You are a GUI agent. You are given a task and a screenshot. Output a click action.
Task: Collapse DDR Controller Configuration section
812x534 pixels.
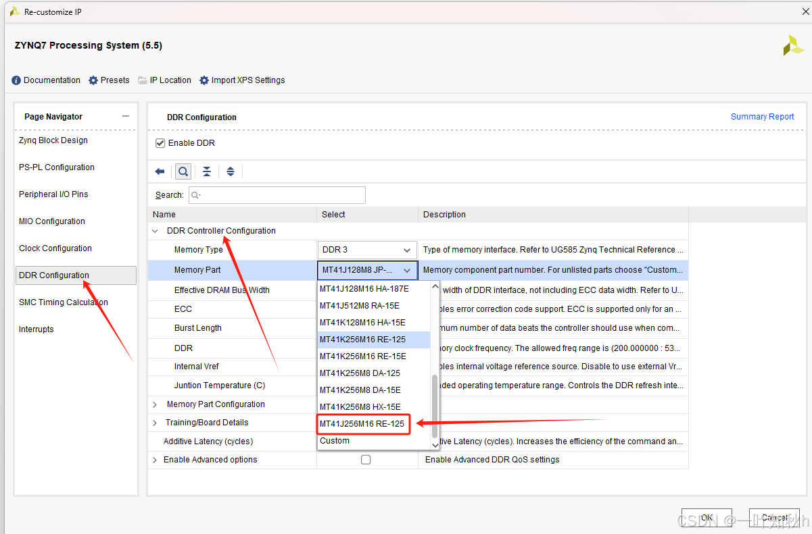pos(156,231)
